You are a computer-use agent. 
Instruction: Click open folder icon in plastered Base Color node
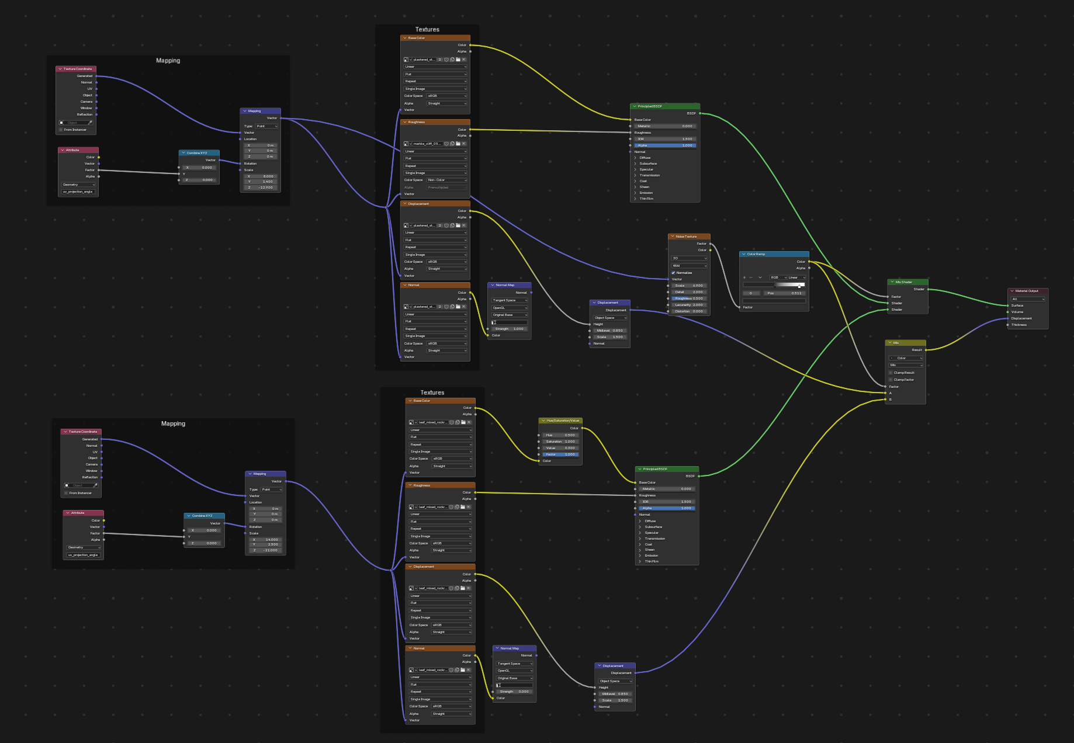click(458, 60)
